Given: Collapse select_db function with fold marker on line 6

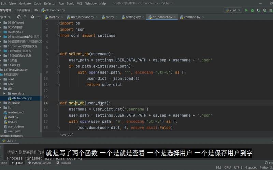Looking at the screenshot, I should (x=58, y=54).
